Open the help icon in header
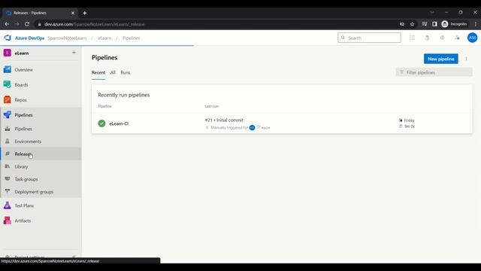Screen dimensions: 481x271 point(442,38)
